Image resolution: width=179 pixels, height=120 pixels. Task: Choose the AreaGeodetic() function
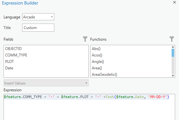coord(104,75)
